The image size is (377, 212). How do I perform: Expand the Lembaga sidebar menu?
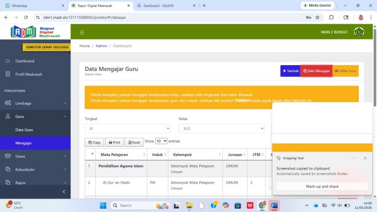pos(36,103)
